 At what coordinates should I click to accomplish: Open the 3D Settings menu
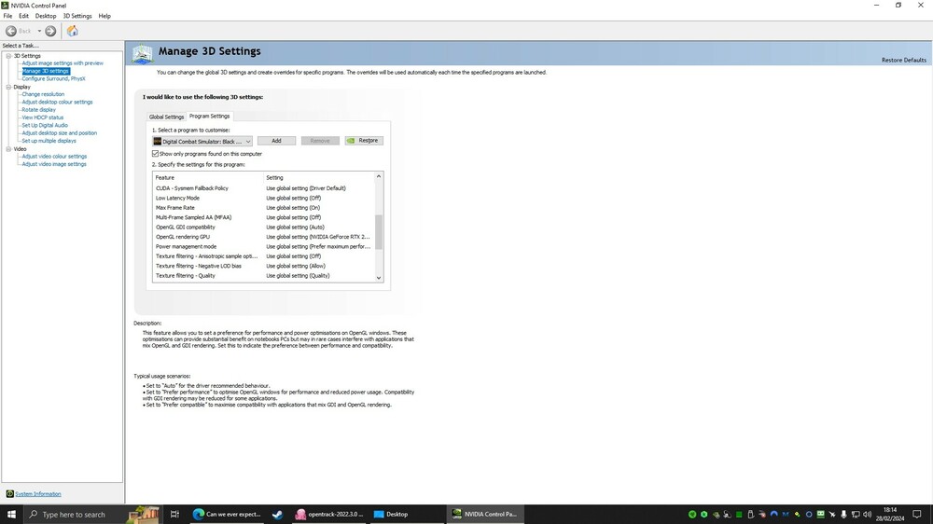77,16
